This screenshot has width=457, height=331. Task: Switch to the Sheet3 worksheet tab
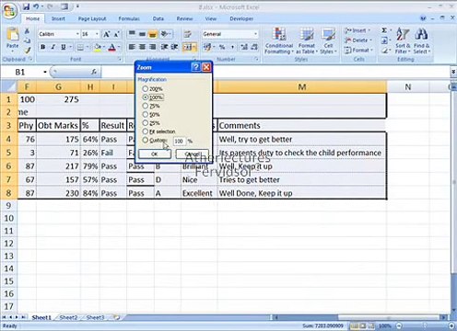(x=95, y=317)
